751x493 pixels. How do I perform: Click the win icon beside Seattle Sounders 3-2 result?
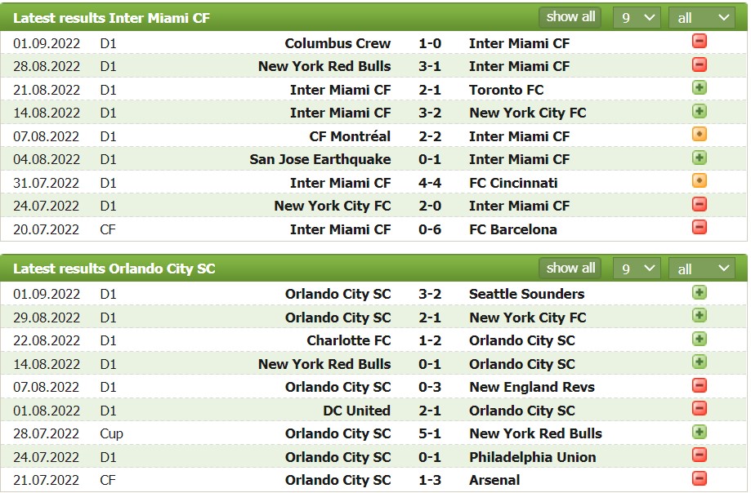699,294
